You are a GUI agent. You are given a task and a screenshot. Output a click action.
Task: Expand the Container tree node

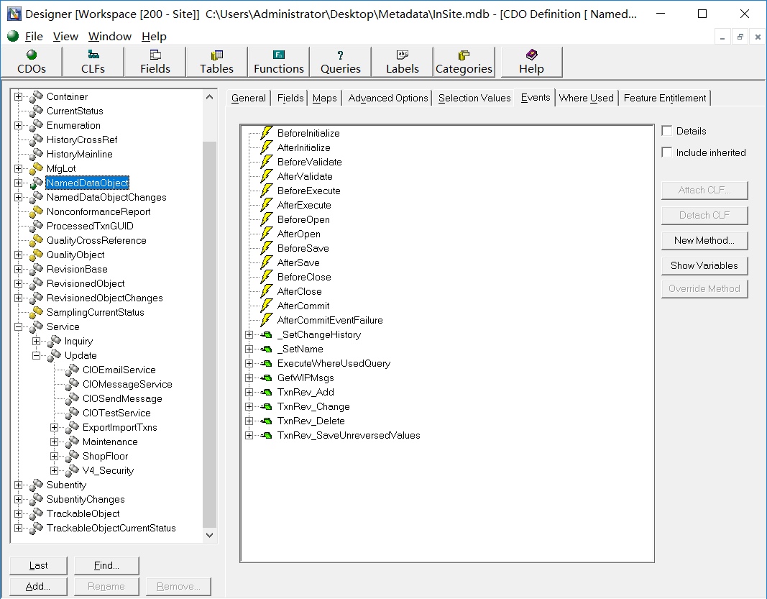pos(19,96)
